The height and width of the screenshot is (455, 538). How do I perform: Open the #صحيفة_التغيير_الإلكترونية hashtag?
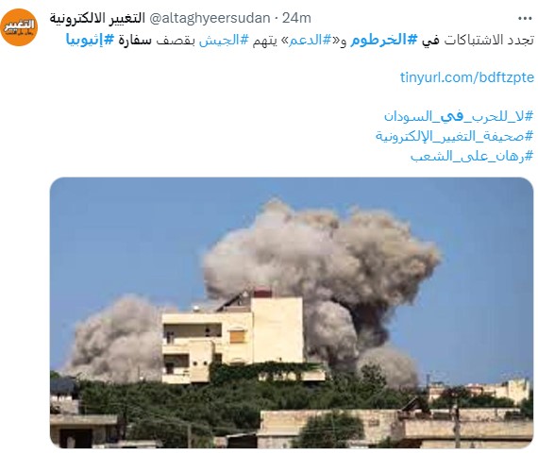tap(455, 136)
